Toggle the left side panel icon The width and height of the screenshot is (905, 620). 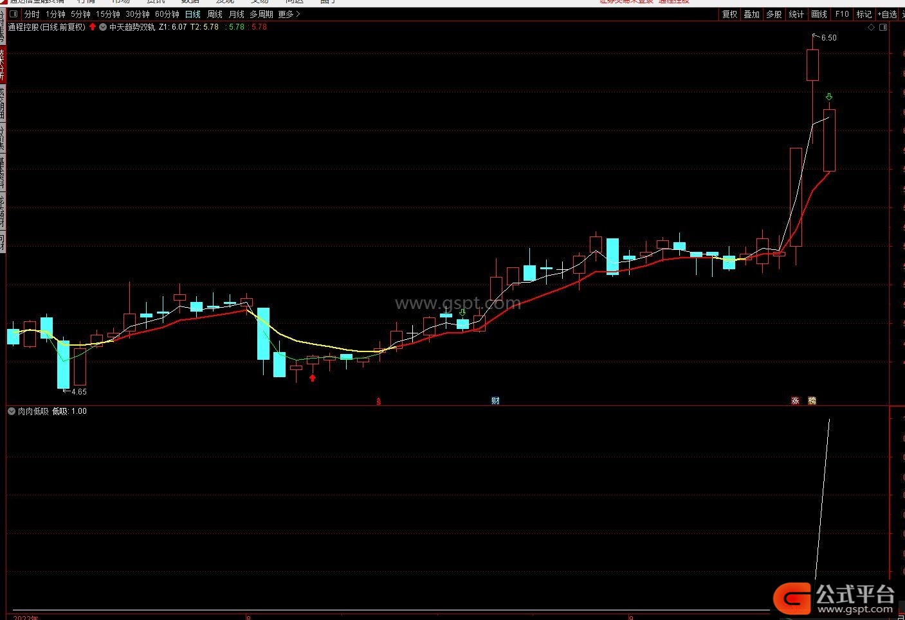(x=13, y=14)
